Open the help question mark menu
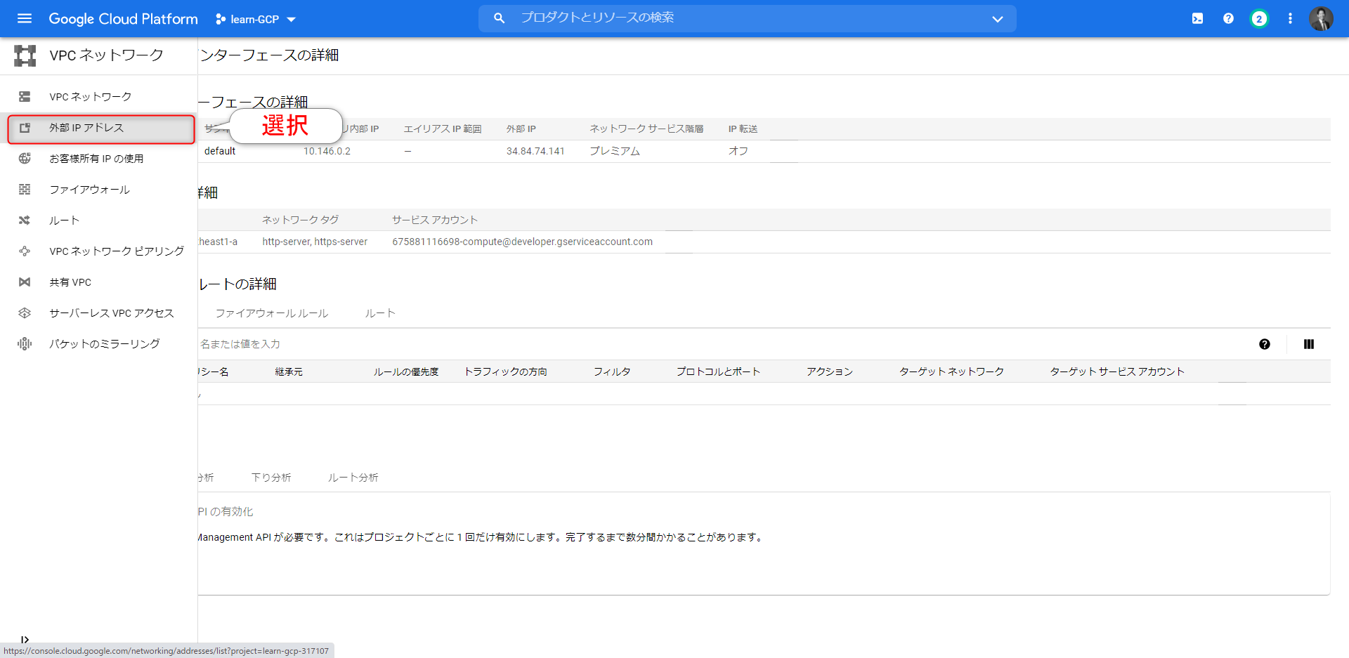The width and height of the screenshot is (1349, 658). (1228, 19)
